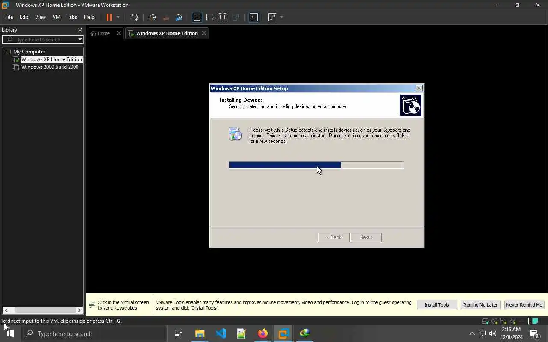This screenshot has height=342, width=548.
Task: Open Visual Studio Code from taskbar
Action: pyautogui.click(x=221, y=333)
